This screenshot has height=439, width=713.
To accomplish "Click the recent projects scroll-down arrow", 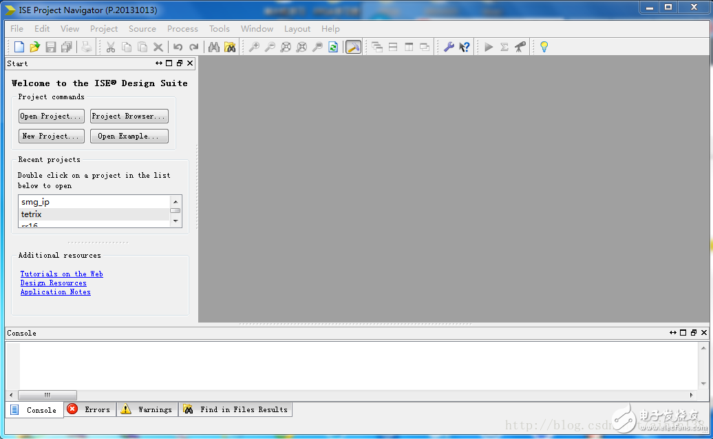I will click(x=175, y=221).
